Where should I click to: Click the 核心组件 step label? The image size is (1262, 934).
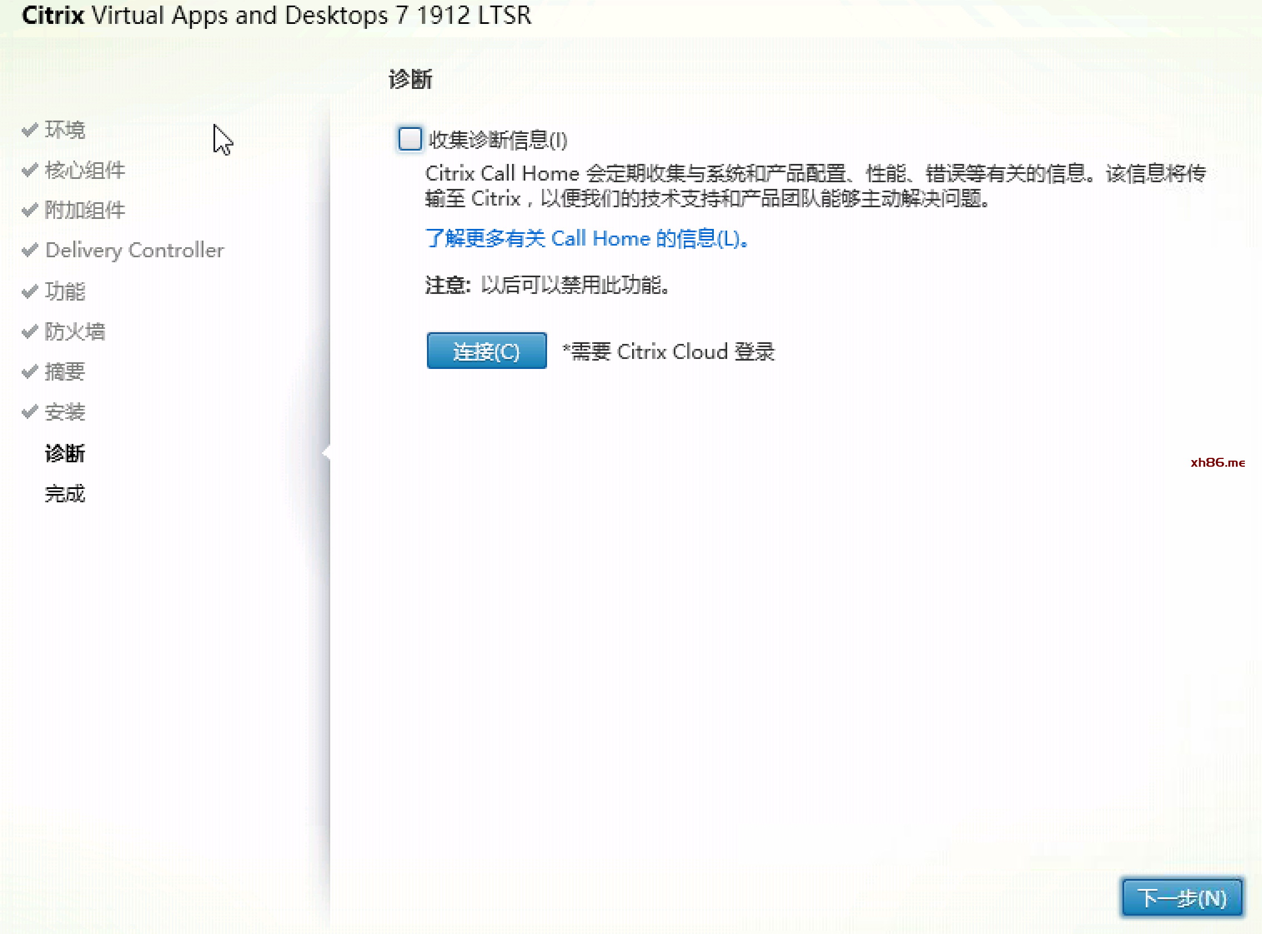[x=85, y=170]
